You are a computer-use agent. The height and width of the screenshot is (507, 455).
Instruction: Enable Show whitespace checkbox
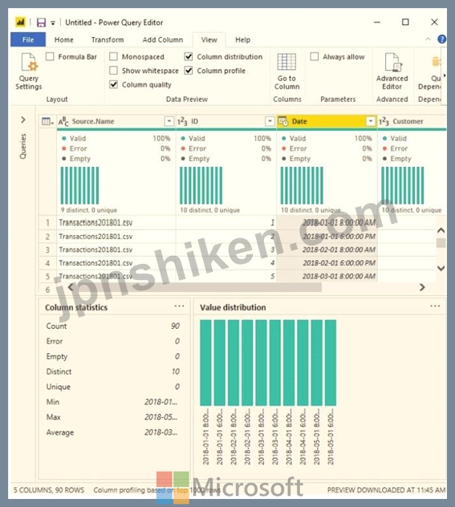tap(113, 71)
